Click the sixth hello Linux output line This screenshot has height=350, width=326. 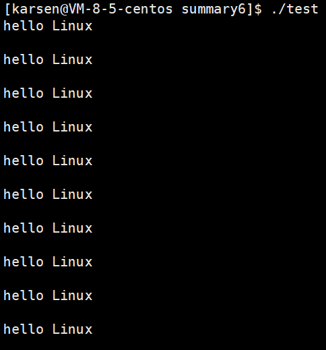48,194
